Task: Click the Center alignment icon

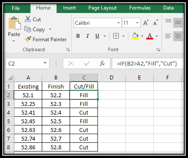Action: (178, 36)
